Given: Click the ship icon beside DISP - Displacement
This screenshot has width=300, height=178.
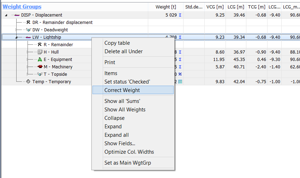Looking at the screenshot, I should click(17, 15).
